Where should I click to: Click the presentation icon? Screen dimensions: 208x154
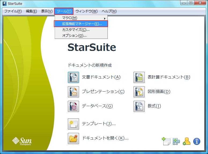pos(73,92)
